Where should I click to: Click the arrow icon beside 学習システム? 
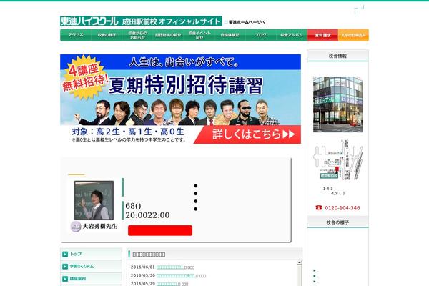tap(65, 267)
